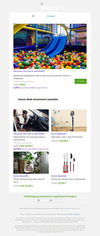Open 'Plante hydroponique avec vase en verre' deal

pos(29,180)
